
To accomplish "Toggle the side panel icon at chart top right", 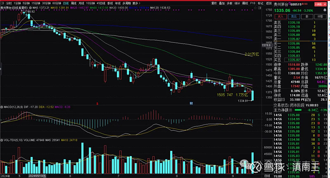I will pos(260,8).
